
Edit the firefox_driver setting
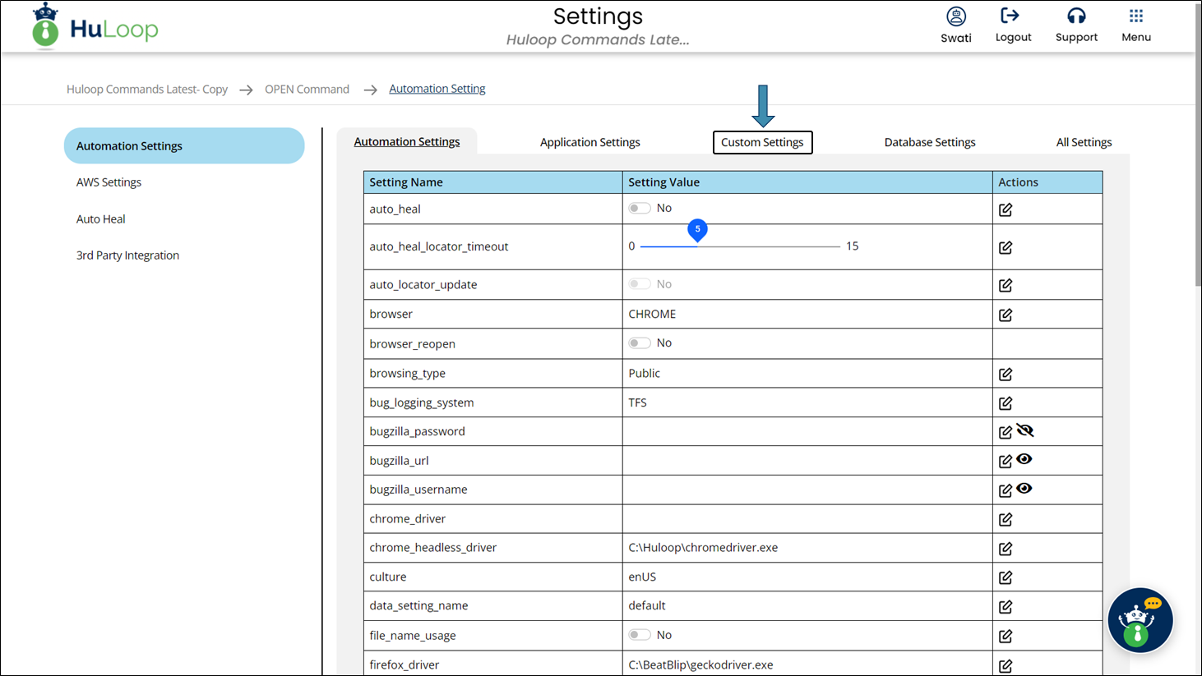(x=1006, y=666)
